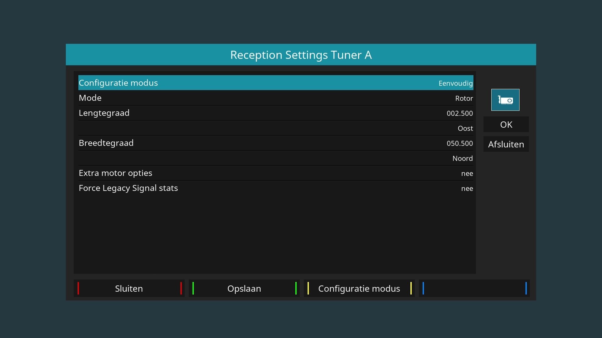Click the tuner card icon
The width and height of the screenshot is (602, 338).
point(505,100)
